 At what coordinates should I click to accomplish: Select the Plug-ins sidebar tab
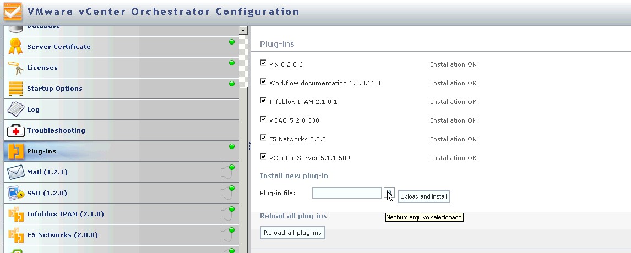point(41,151)
